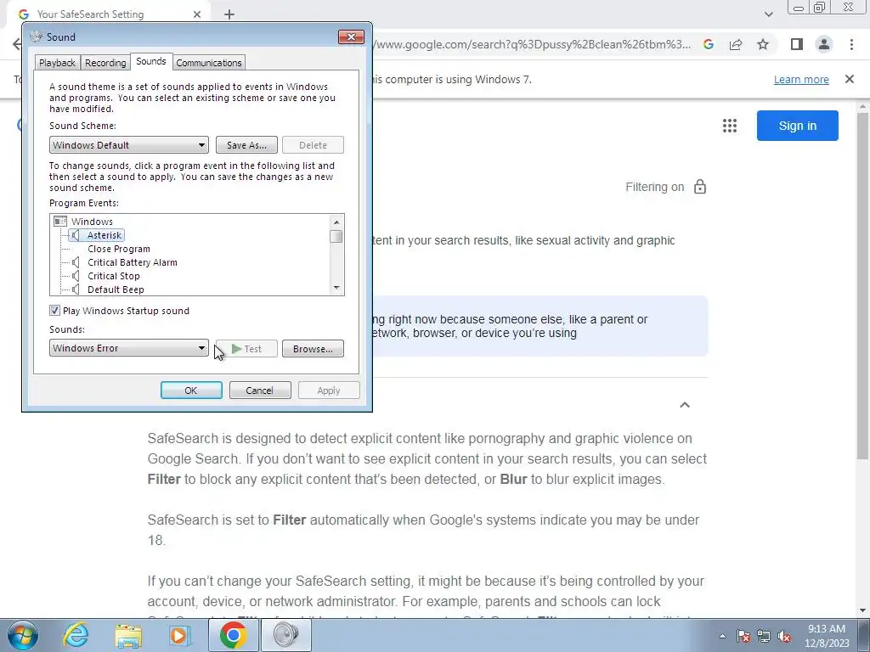Select Critical Stop event
The width and height of the screenshot is (870, 652).
114,276
